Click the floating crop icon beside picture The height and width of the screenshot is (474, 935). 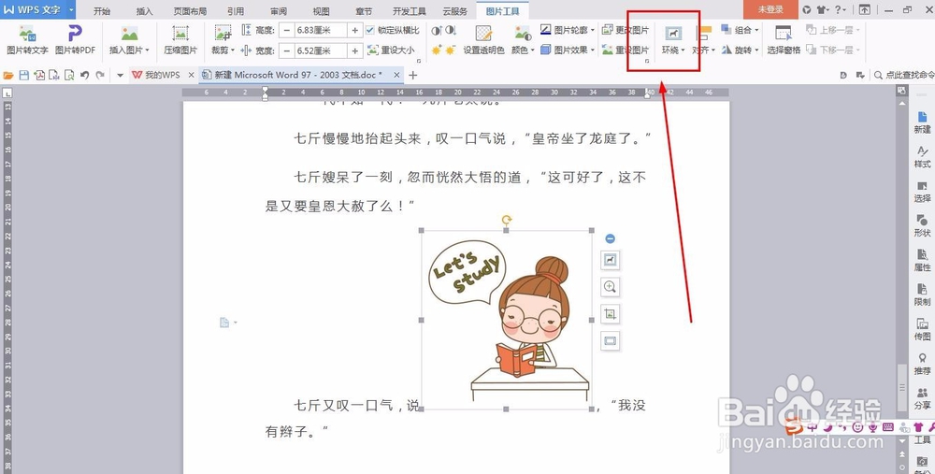(x=610, y=313)
